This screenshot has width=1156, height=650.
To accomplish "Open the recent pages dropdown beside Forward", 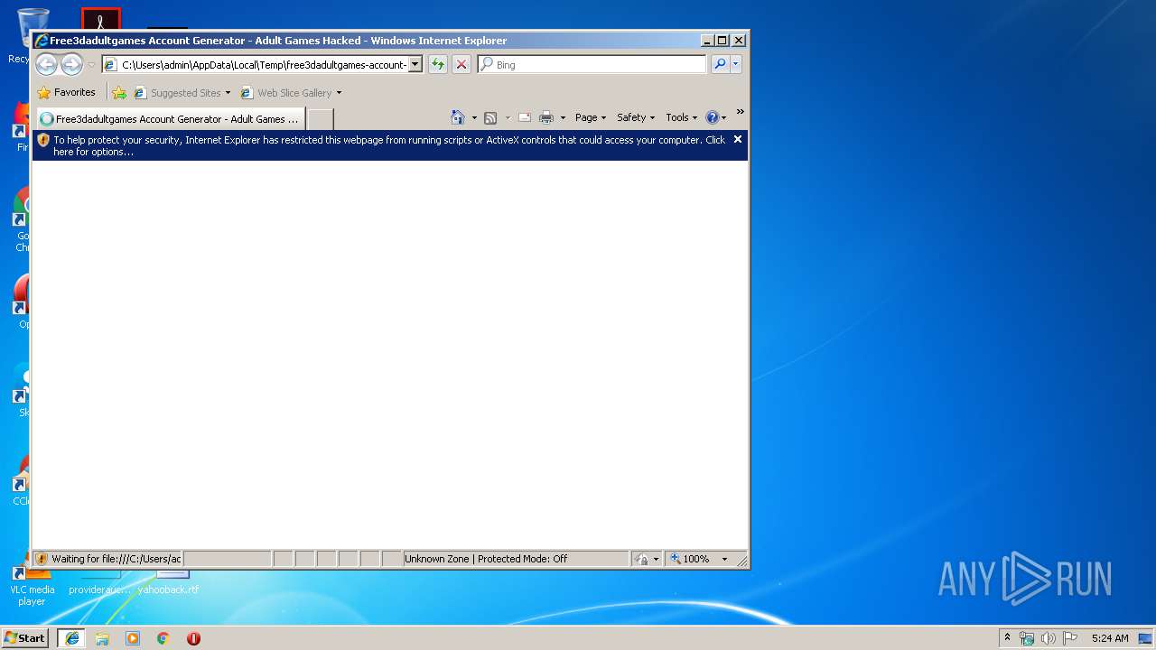I will point(91,65).
